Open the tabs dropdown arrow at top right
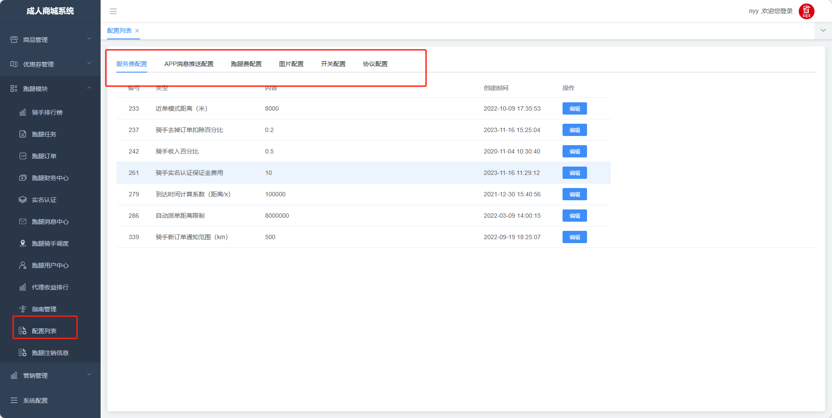Image resolution: width=832 pixels, height=418 pixels. 823,31
